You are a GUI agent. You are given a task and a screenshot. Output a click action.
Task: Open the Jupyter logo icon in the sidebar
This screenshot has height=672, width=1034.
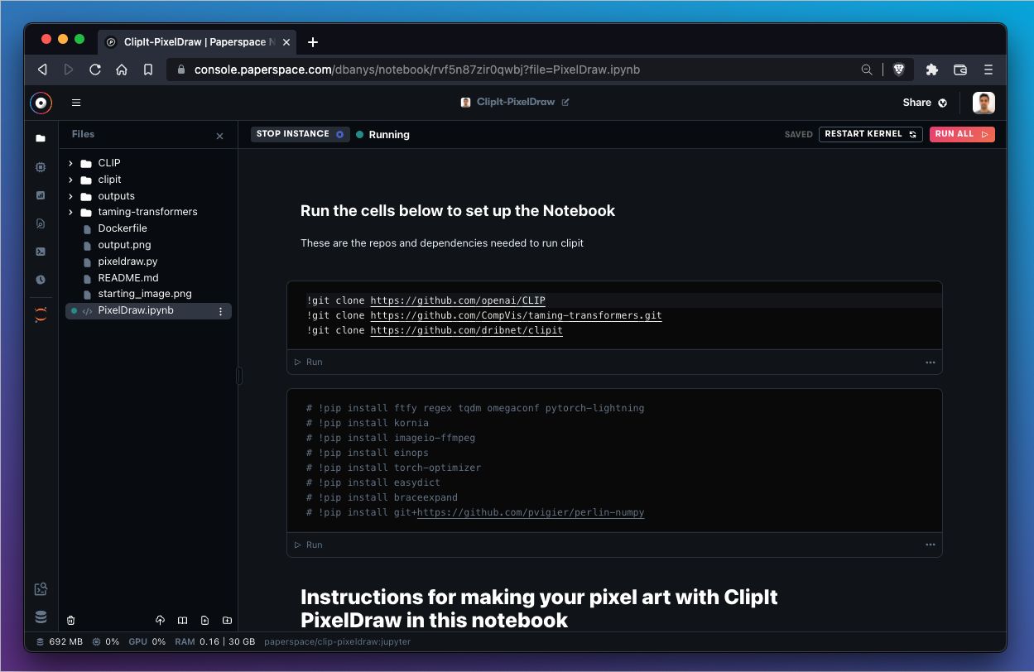[x=41, y=314]
